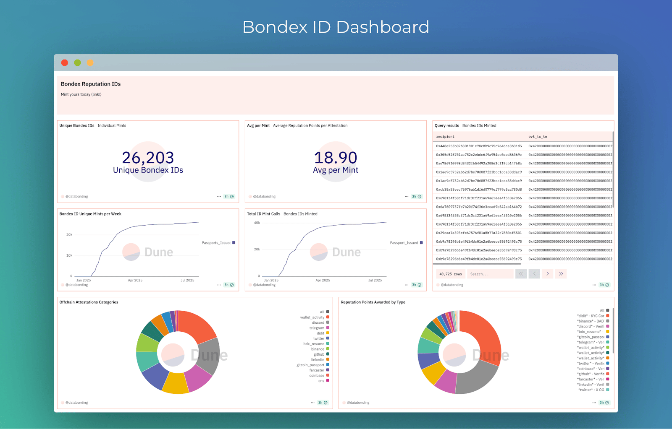672x429 pixels.
Task: Click the 40,725 rows count label
Action: pos(450,274)
